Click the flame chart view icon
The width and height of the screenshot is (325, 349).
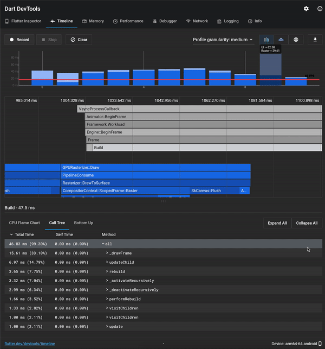coord(281,40)
